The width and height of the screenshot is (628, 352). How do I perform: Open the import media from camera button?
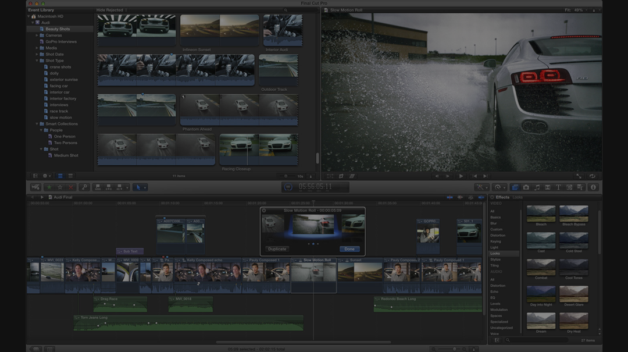(35, 187)
